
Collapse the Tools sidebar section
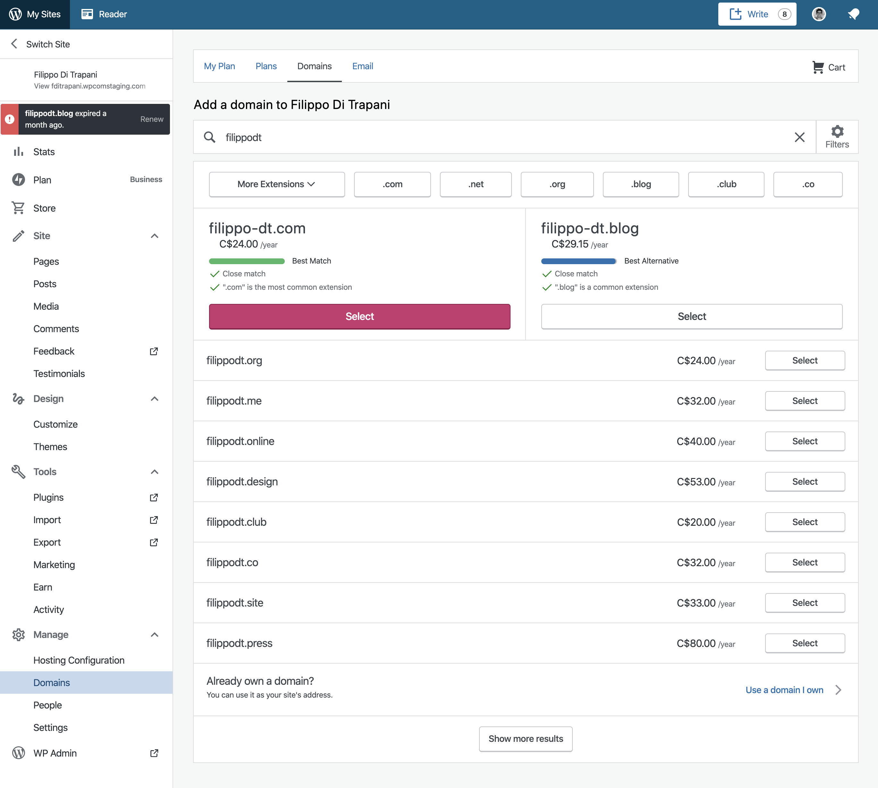(154, 472)
